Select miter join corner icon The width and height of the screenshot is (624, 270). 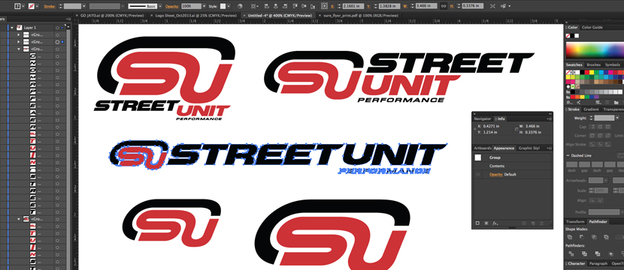592,136
